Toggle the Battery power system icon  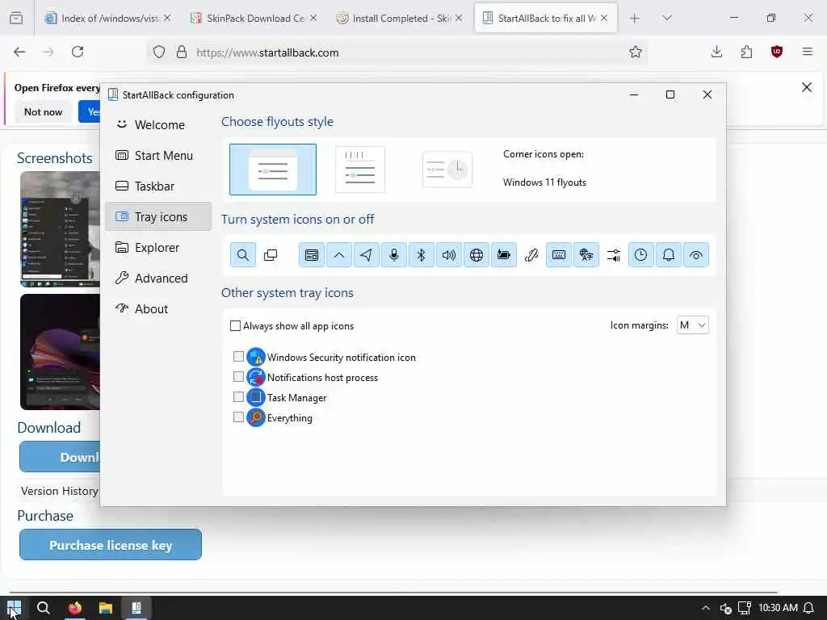tap(504, 255)
